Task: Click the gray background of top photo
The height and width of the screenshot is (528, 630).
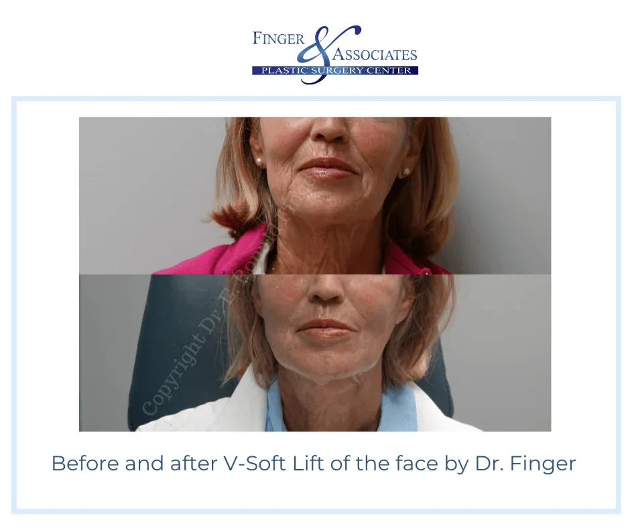Action: click(149, 181)
